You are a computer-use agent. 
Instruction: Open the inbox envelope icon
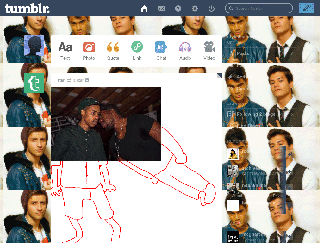tap(161, 9)
